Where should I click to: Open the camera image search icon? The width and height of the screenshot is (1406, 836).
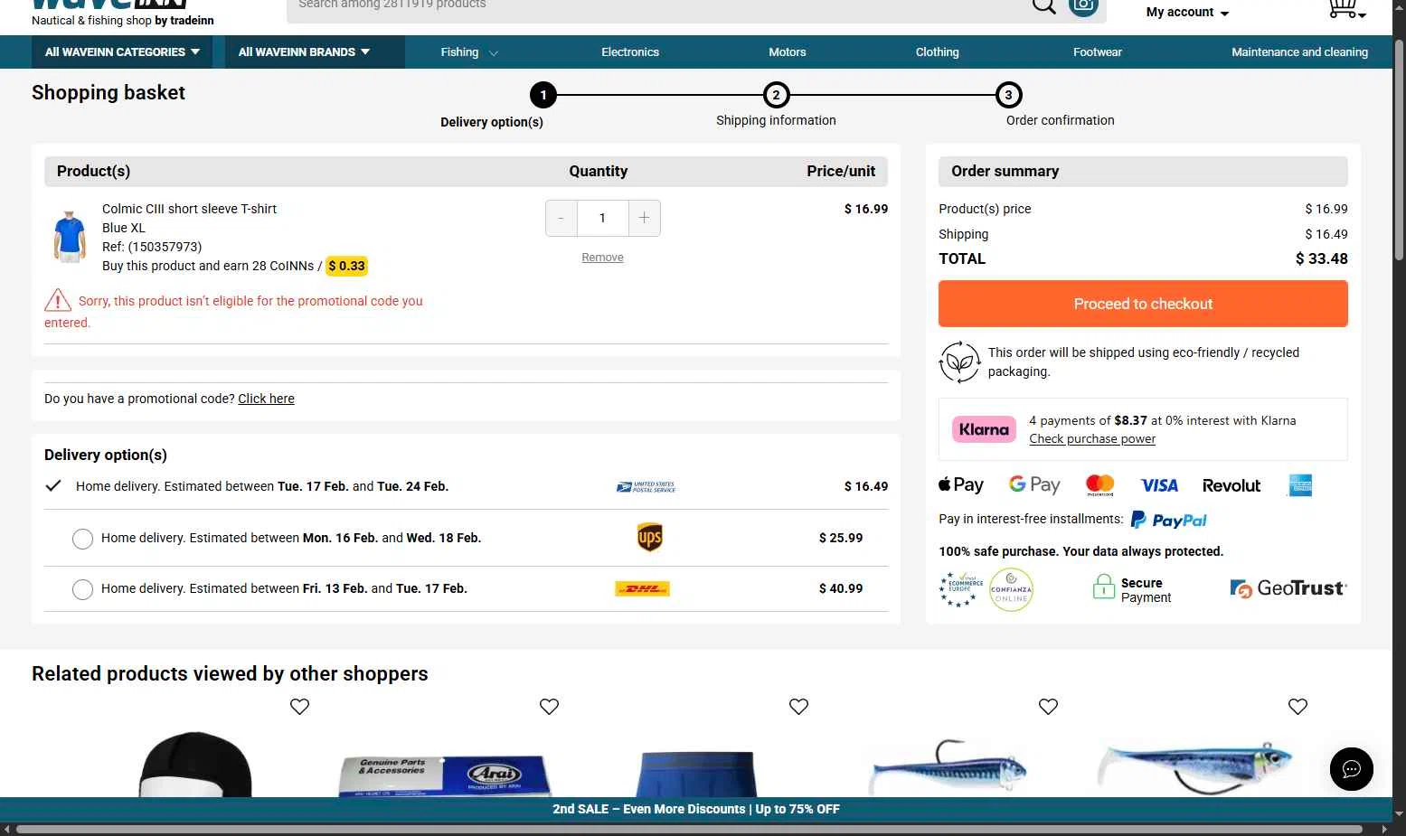(1083, 6)
